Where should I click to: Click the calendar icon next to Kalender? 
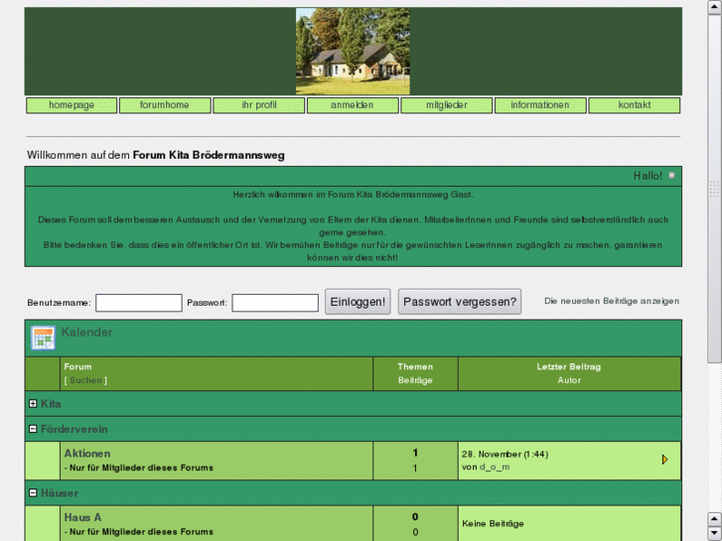(x=43, y=338)
